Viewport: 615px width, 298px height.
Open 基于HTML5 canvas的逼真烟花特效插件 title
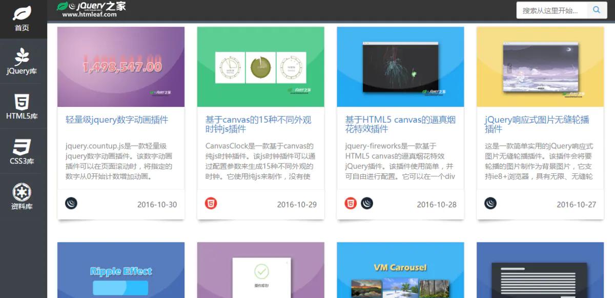pyautogui.click(x=400, y=125)
